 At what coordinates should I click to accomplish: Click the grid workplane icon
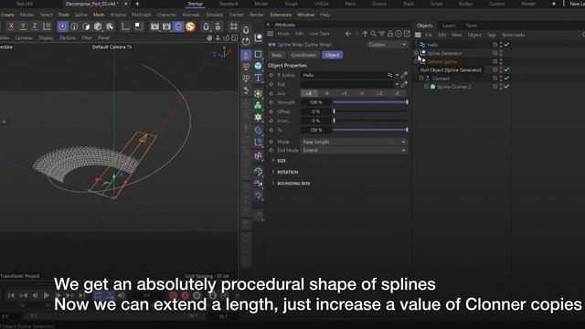pyautogui.click(x=234, y=27)
